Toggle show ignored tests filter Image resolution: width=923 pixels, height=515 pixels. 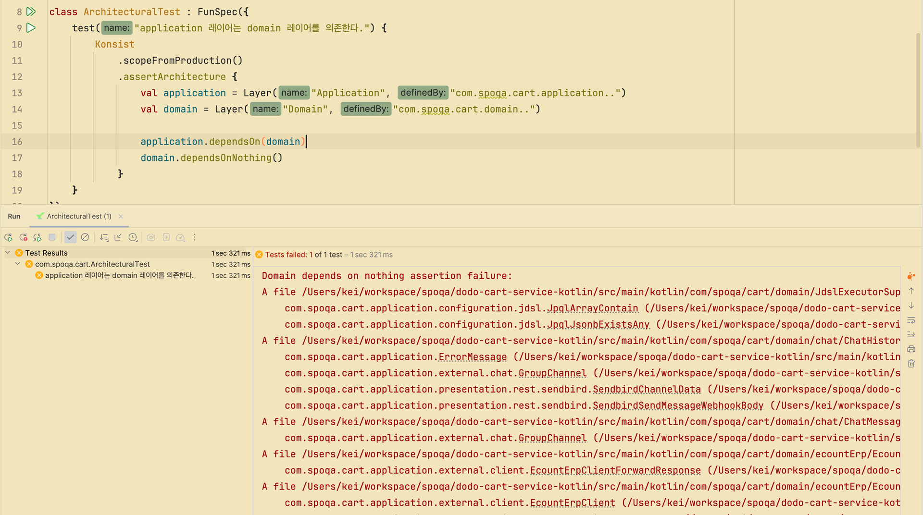85,237
